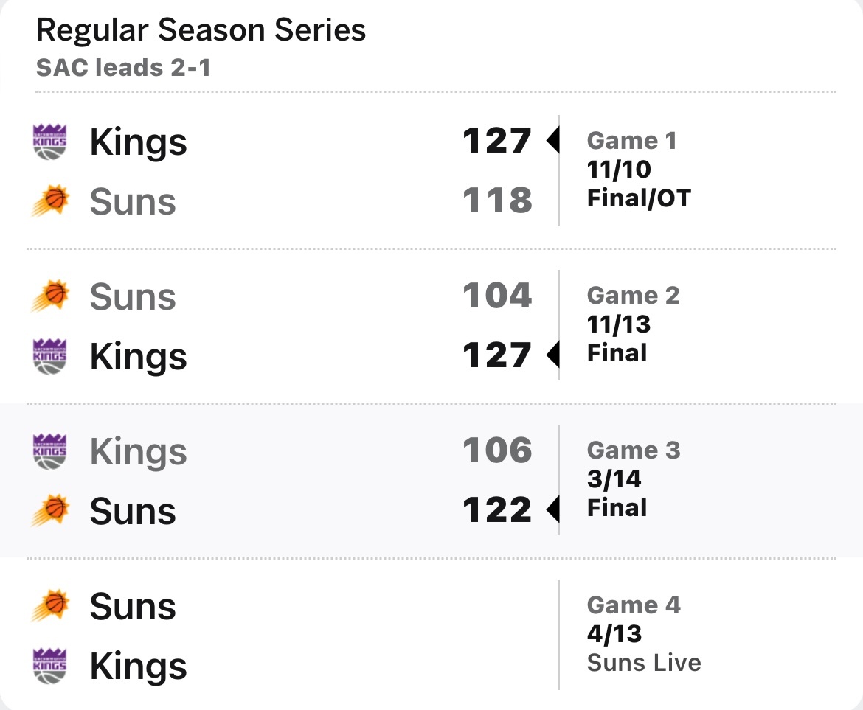Open Game 3 Final dated 3/14
863x710 pixels.
click(617, 507)
